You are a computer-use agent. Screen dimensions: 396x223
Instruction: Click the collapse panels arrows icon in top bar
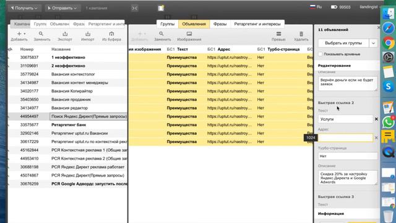click(x=135, y=8)
